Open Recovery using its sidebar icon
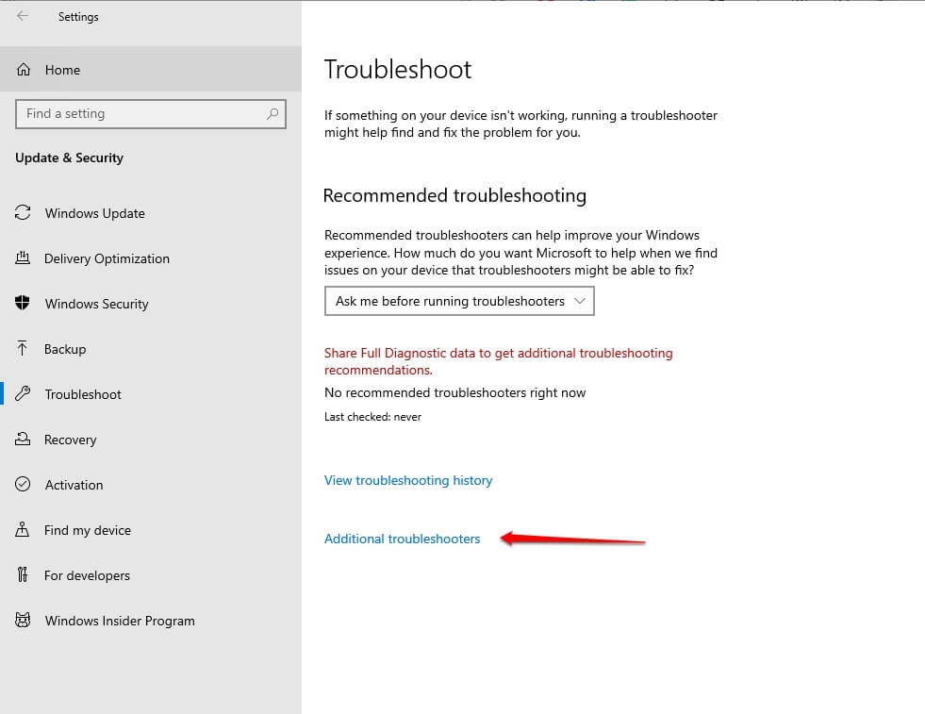 pyautogui.click(x=23, y=440)
